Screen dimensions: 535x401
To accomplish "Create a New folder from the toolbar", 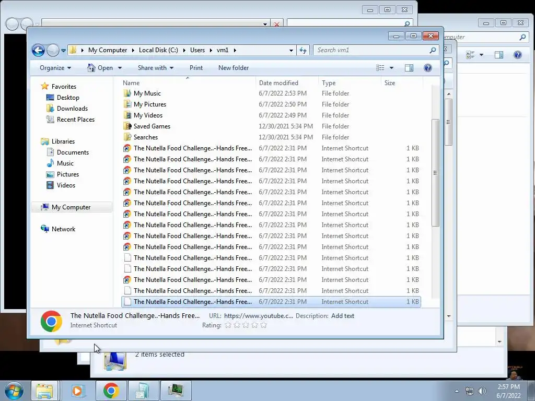I will (234, 68).
